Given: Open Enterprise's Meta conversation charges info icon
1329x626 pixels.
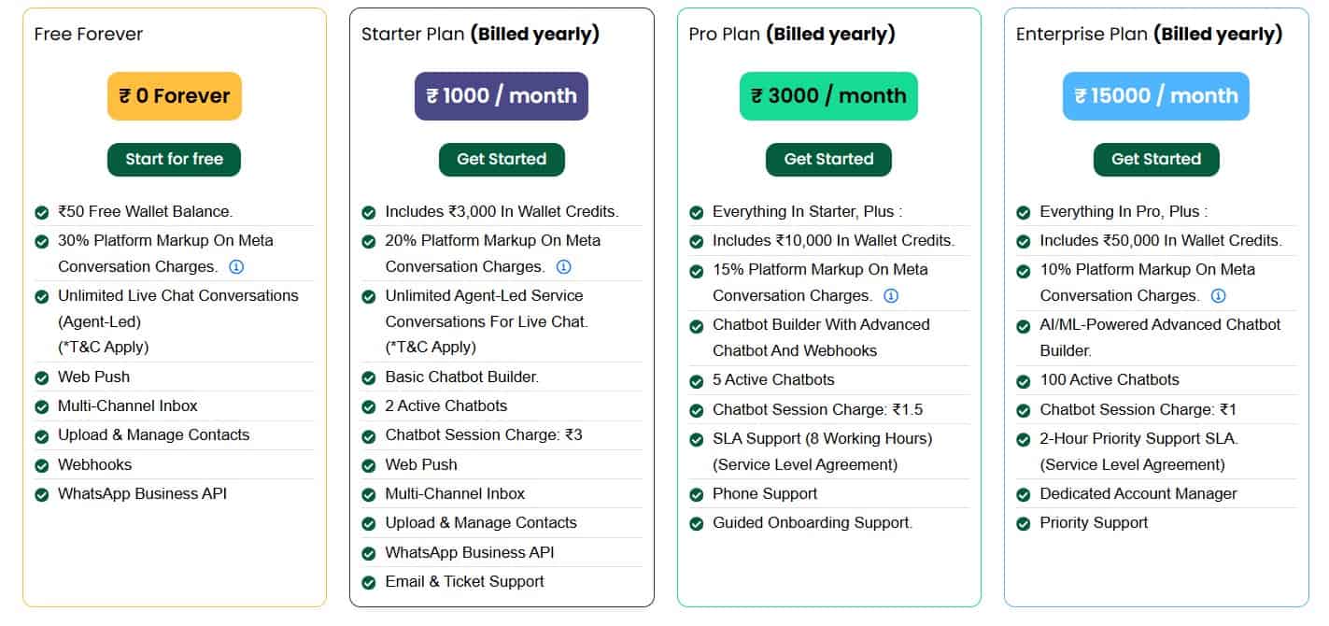Looking at the screenshot, I should 1218,296.
